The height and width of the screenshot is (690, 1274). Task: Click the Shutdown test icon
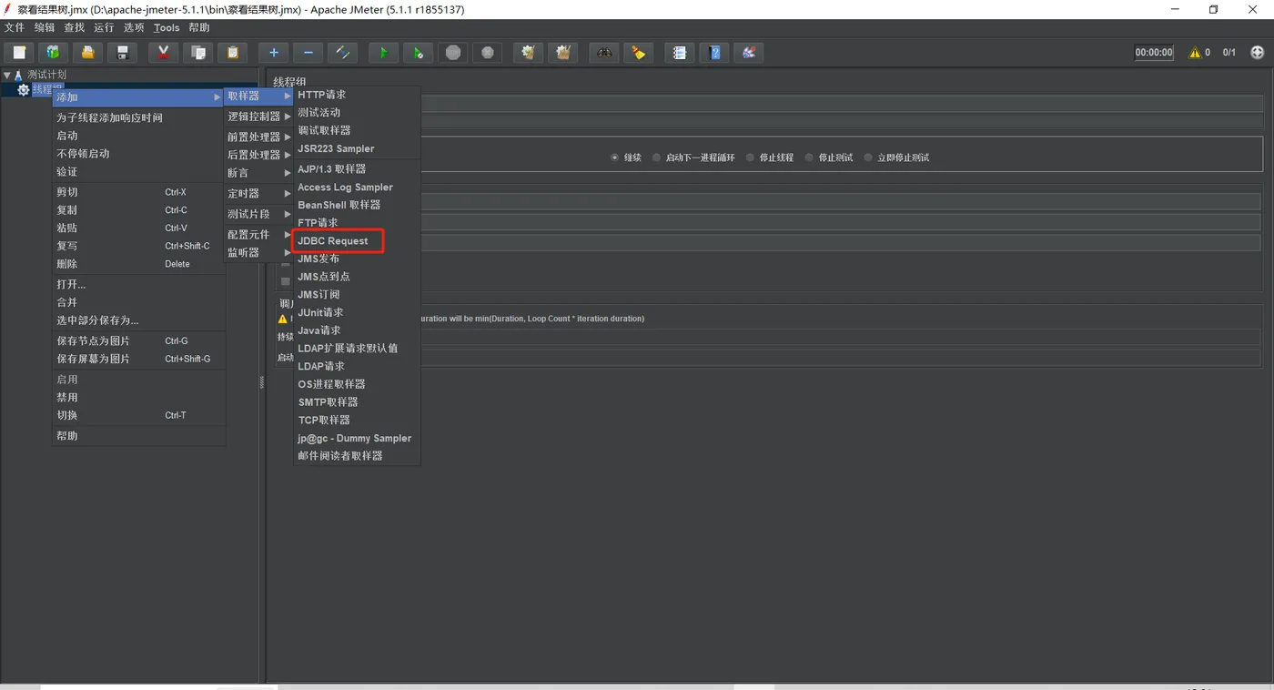pos(487,53)
